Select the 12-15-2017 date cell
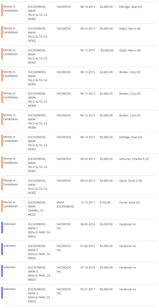Screen dimensions: 159x308 [x=88, y=203]
